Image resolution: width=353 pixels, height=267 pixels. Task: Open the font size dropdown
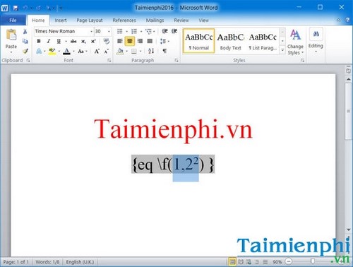[109, 31]
